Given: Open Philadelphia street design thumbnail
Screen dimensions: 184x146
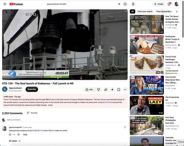Looking at the screenshot, I should click(x=147, y=126).
